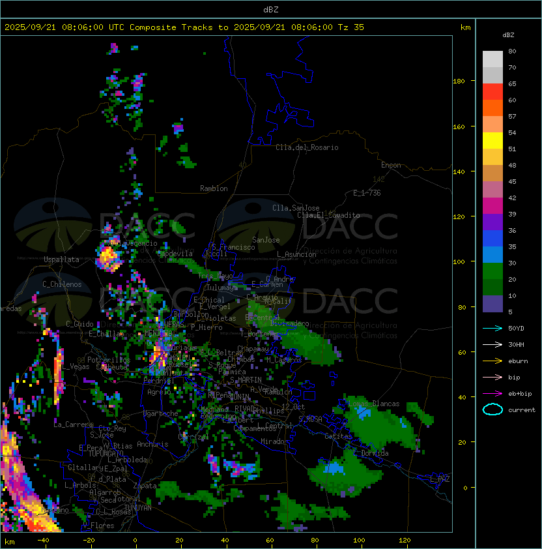Click the timestamp header '2025/09/21 08:06:00 UTC Composite'
The width and height of the screenshot is (542, 549).
91,27
